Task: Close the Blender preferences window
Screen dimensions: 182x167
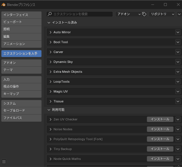Action: [x=178, y=5]
